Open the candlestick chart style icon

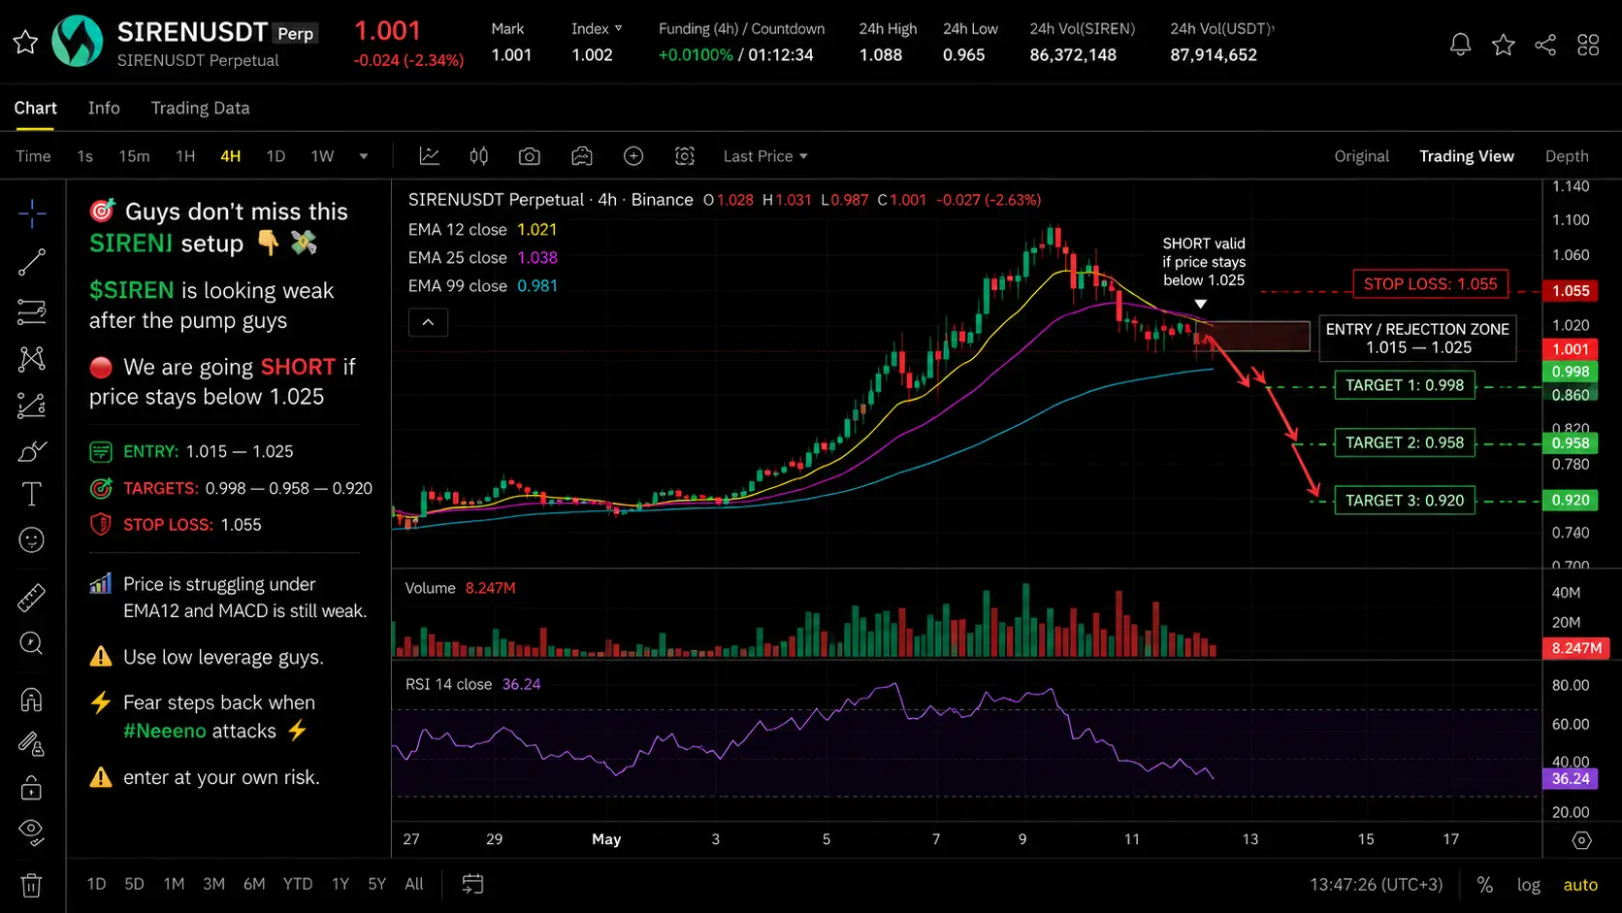479,156
